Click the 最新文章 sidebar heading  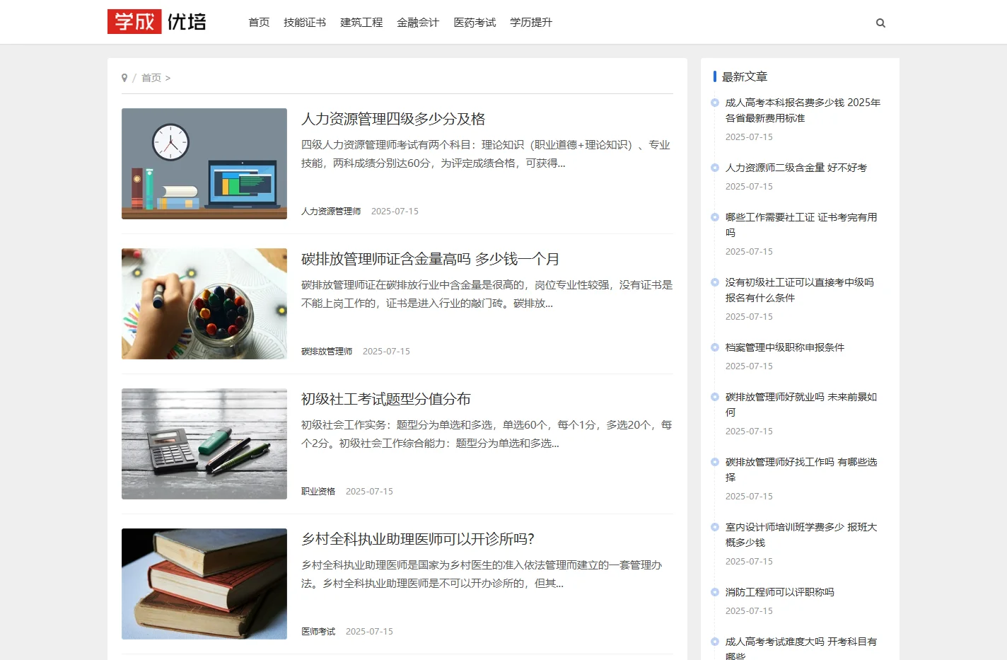[x=745, y=76]
